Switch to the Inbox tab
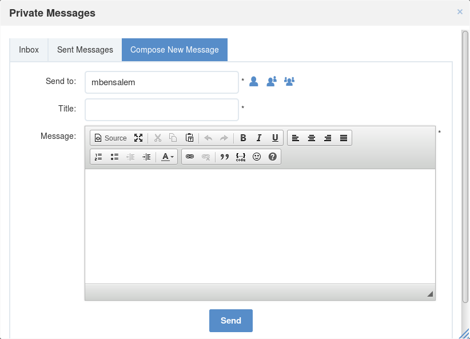Viewport: 470px width, 339px height. coord(29,50)
